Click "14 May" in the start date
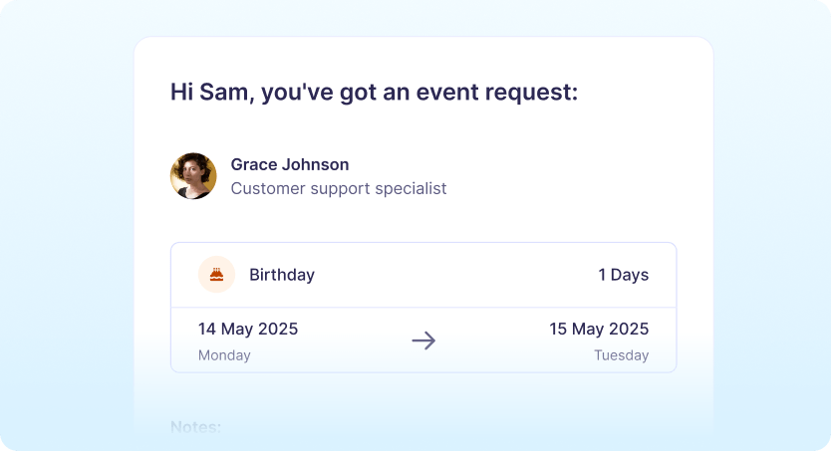 point(224,330)
